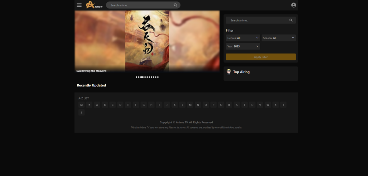
Task: Filter A-Z list by letter X
Action: click(276, 105)
